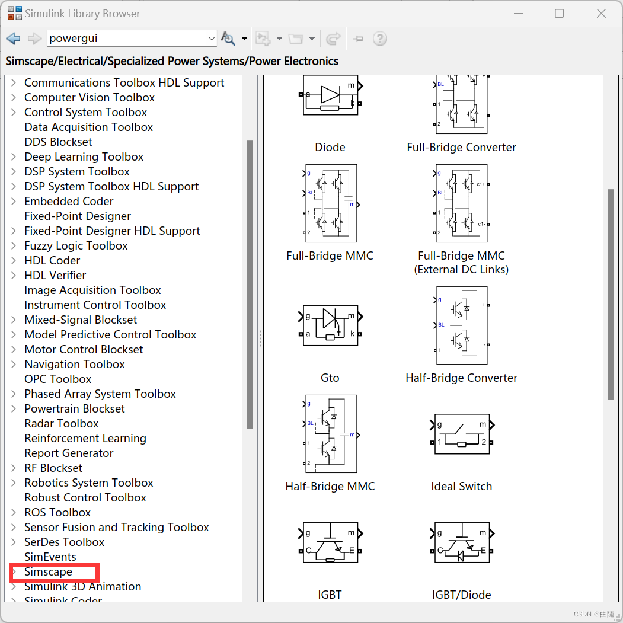Click the block pane vertical scrollbar
This screenshot has height=623, width=623.
611,295
